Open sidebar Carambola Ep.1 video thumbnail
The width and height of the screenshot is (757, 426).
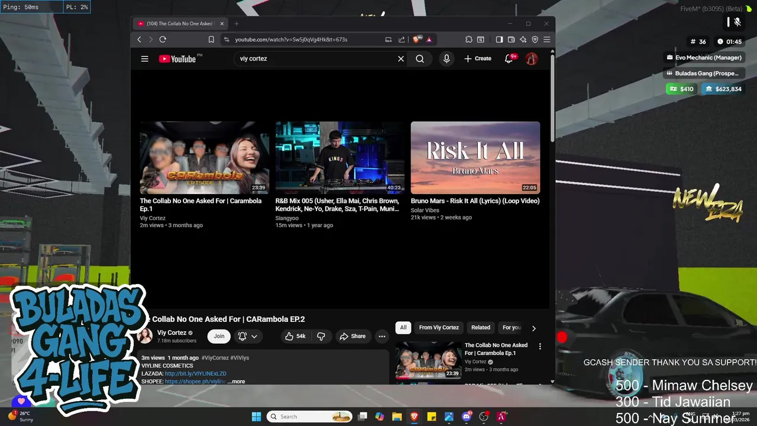click(x=428, y=360)
